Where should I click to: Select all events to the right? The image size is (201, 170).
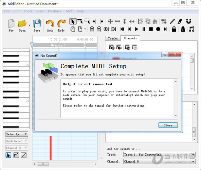click(x=102, y=21)
